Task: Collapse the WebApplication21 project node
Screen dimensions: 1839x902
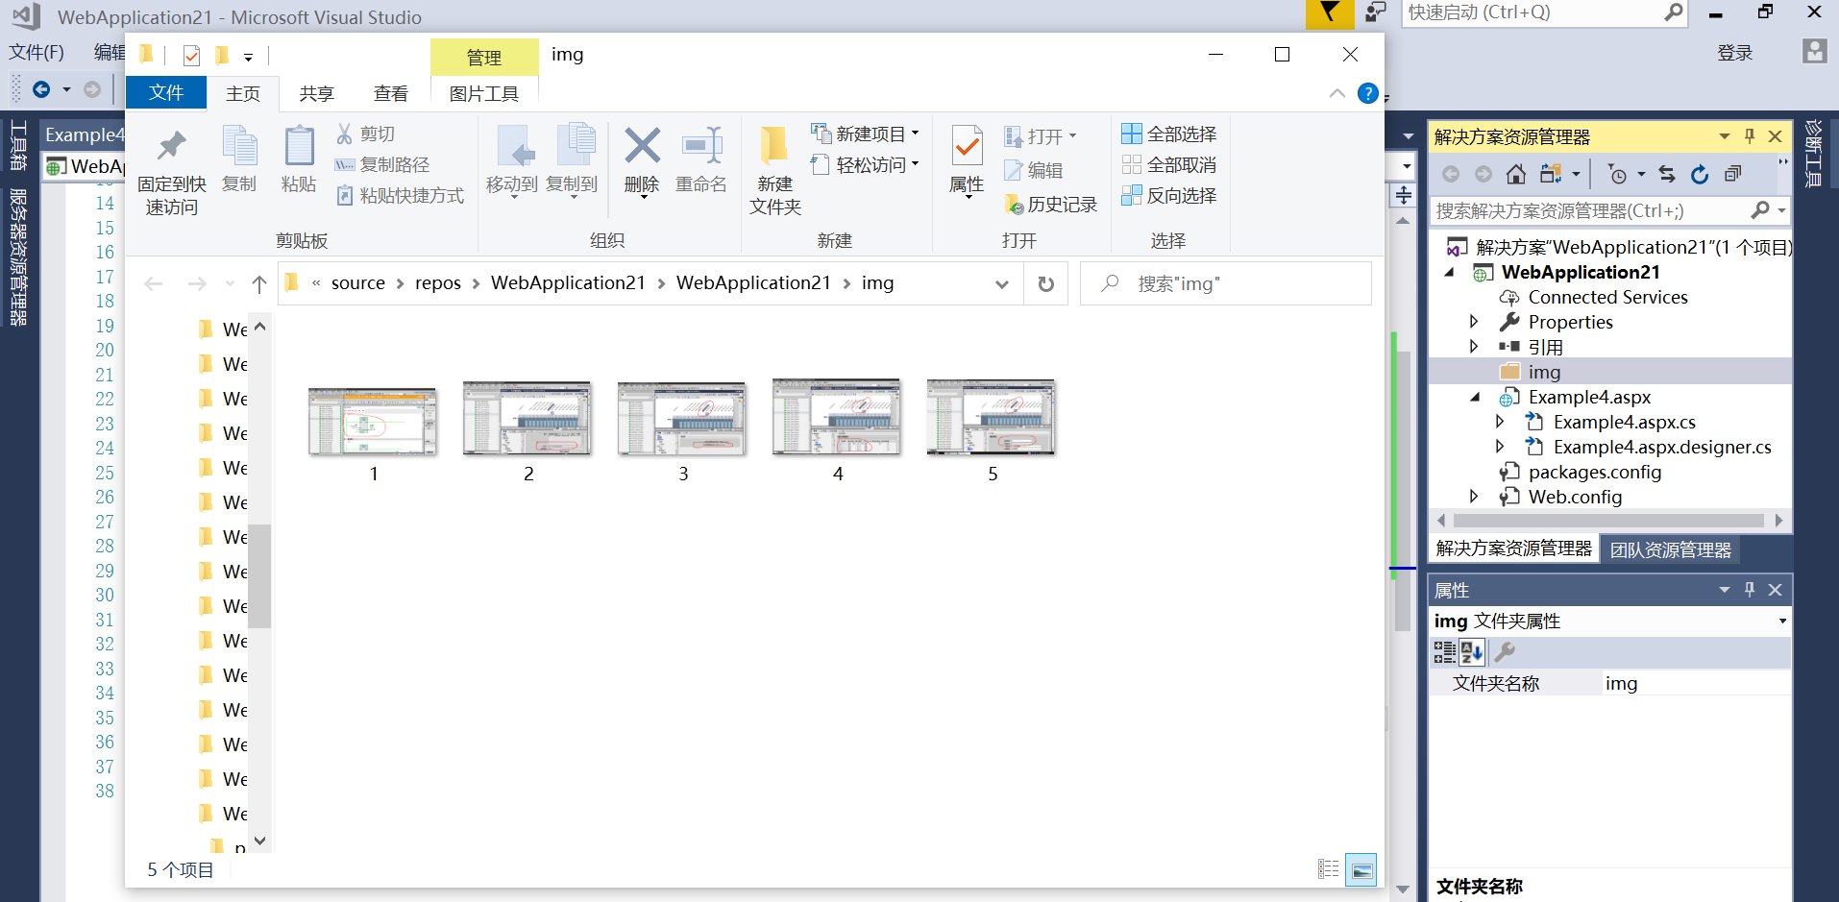Action: [1452, 272]
